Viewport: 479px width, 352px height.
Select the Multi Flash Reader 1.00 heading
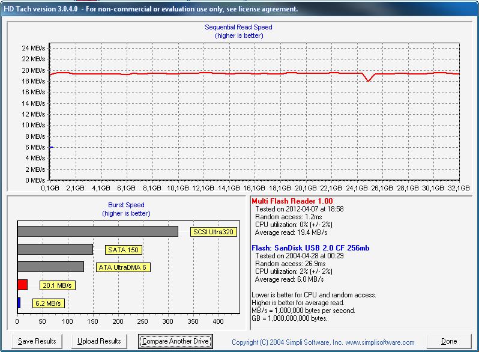(292, 201)
